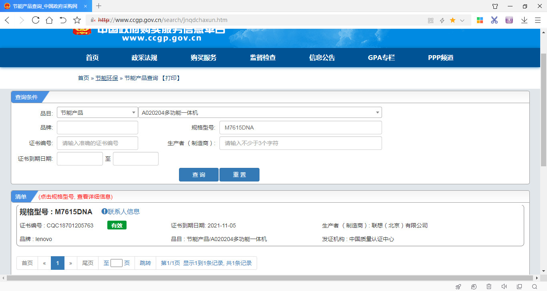The image size is (547, 291).
Task: Expand the 节能产品 category dropdown
Action: (97, 113)
